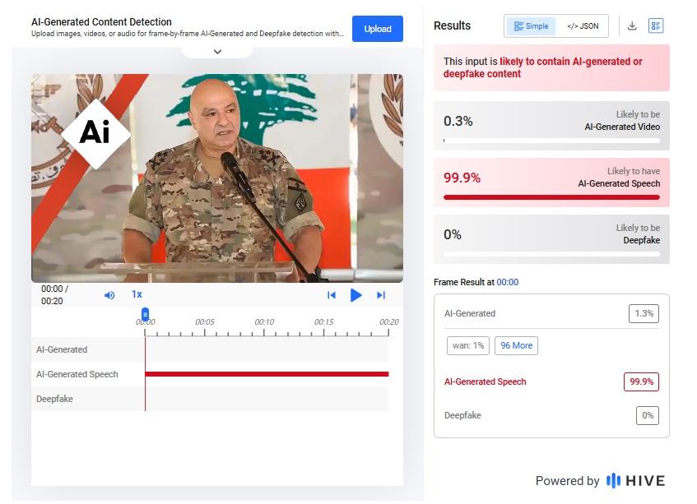The width and height of the screenshot is (697, 504).
Task: Click the play button
Action: pos(355,295)
